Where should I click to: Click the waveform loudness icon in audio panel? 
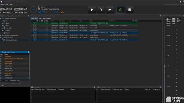pos(168,20)
